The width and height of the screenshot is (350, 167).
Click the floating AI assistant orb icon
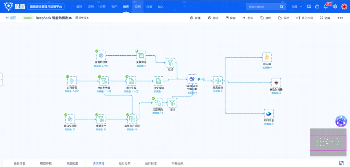[341, 121]
